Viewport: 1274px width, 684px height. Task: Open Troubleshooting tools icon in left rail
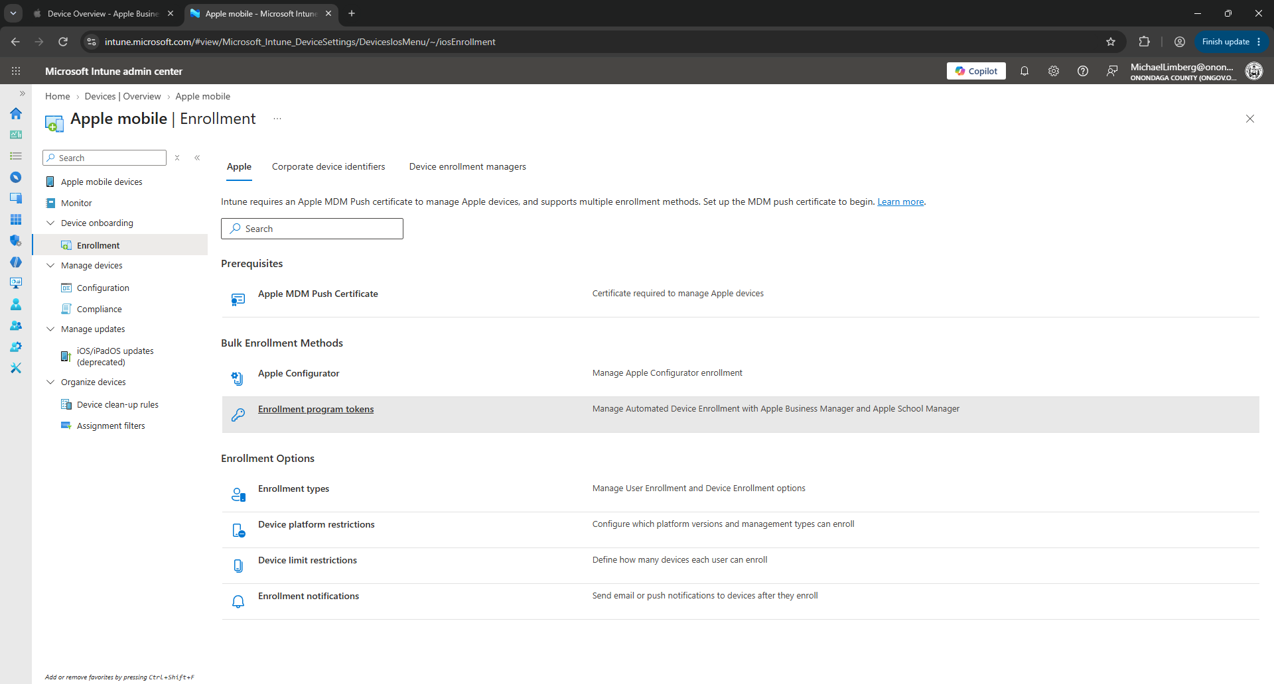16,368
